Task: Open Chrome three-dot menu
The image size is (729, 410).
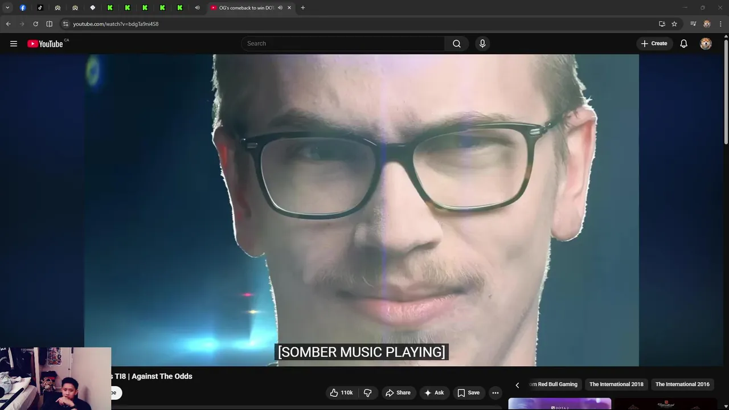Action: pyautogui.click(x=721, y=24)
